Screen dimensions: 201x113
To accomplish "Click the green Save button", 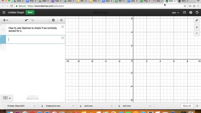I will (x=30, y=13).
